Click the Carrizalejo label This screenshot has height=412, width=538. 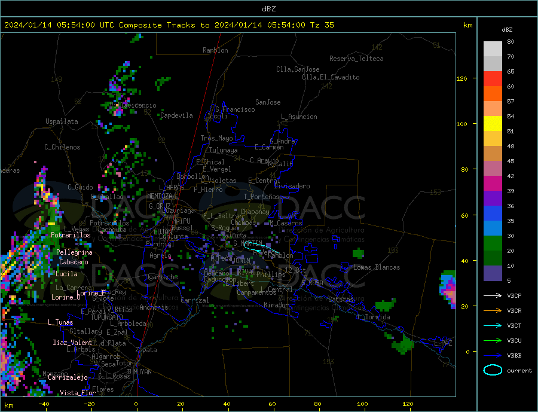pos(68,378)
